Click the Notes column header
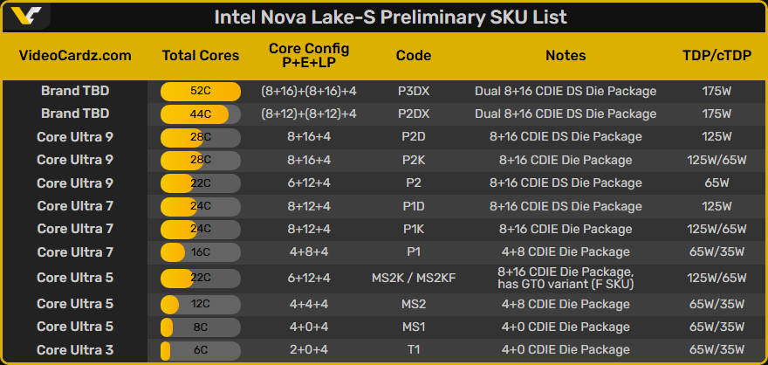Image resolution: width=768 pixels, height=365 pixels. [x=566, y=56]
